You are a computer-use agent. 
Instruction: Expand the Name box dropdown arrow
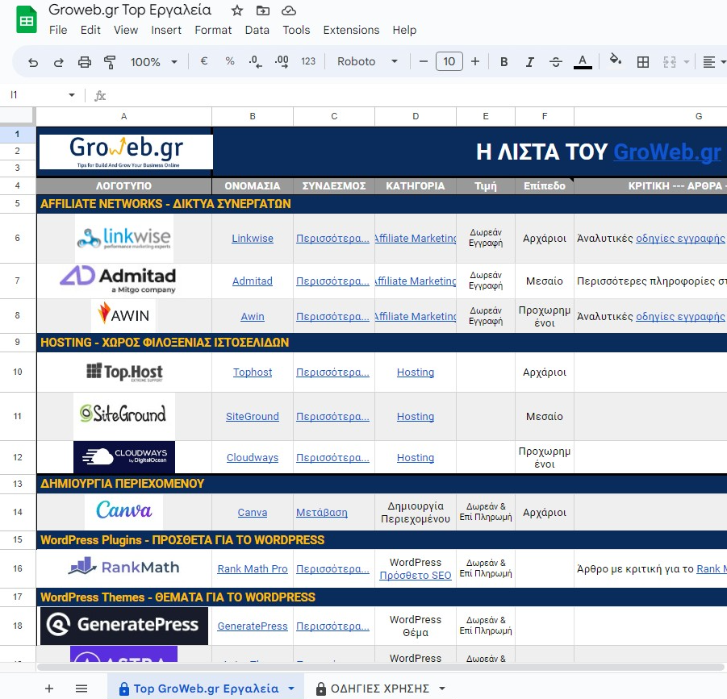coord(71,95)
